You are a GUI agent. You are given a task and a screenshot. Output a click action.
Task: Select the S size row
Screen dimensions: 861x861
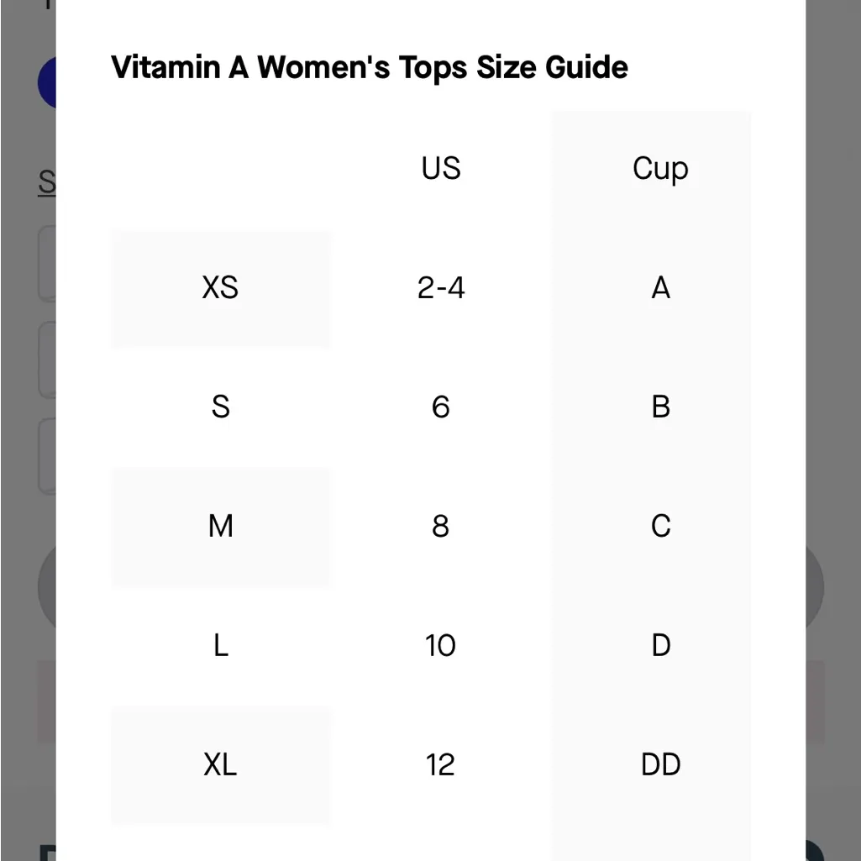click(x=220, y=407)
